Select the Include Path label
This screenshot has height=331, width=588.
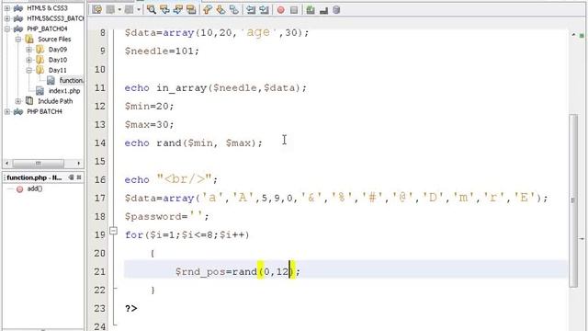(x=55, y=101)
